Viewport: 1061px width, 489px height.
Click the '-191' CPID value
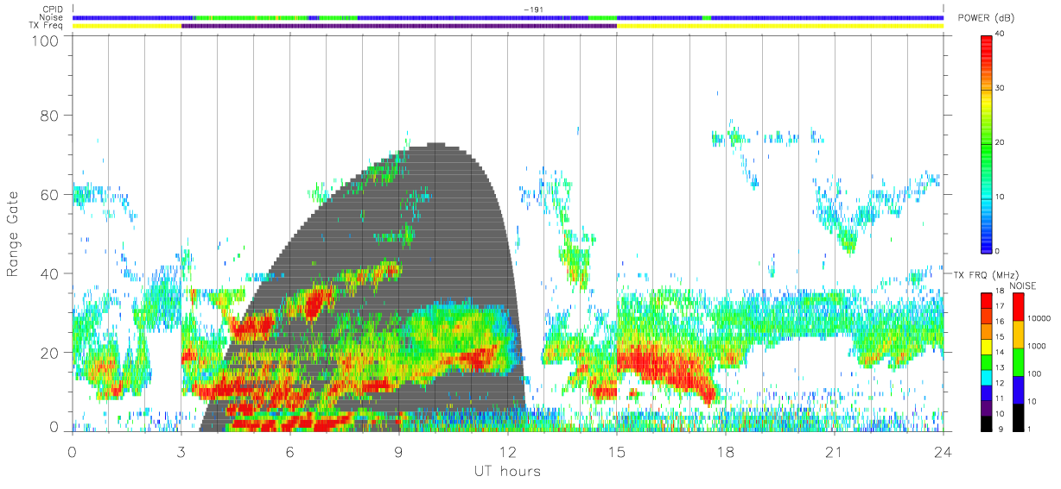click(532, 9)
